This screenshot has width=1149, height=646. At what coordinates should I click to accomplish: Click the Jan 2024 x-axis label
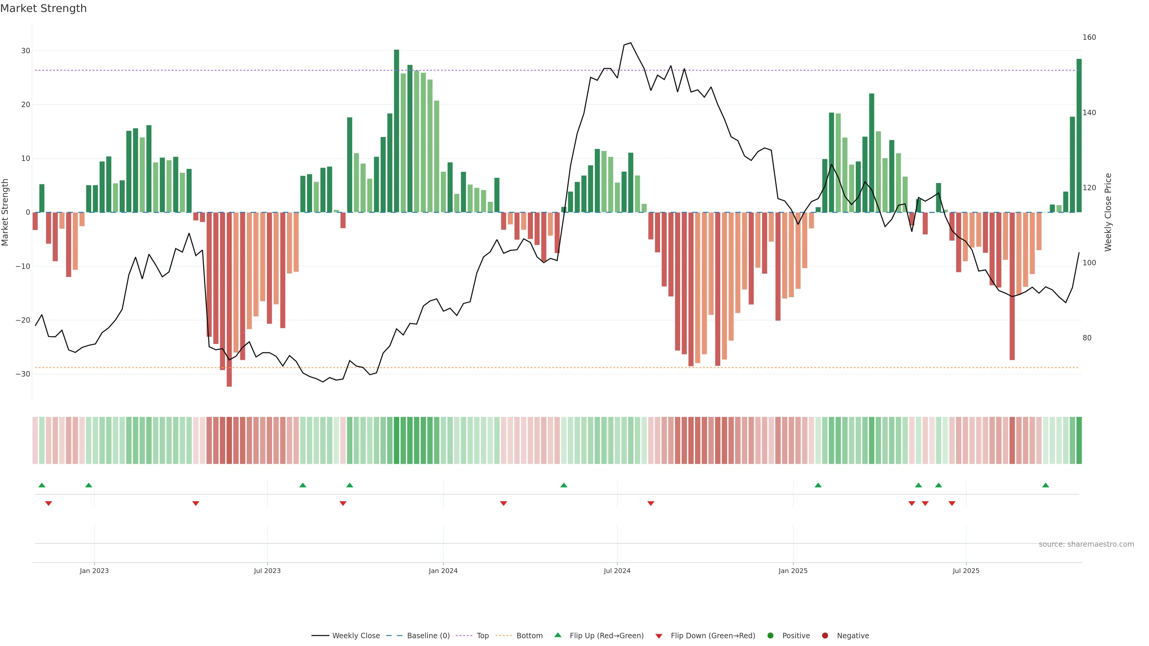[x=443, y=571]
